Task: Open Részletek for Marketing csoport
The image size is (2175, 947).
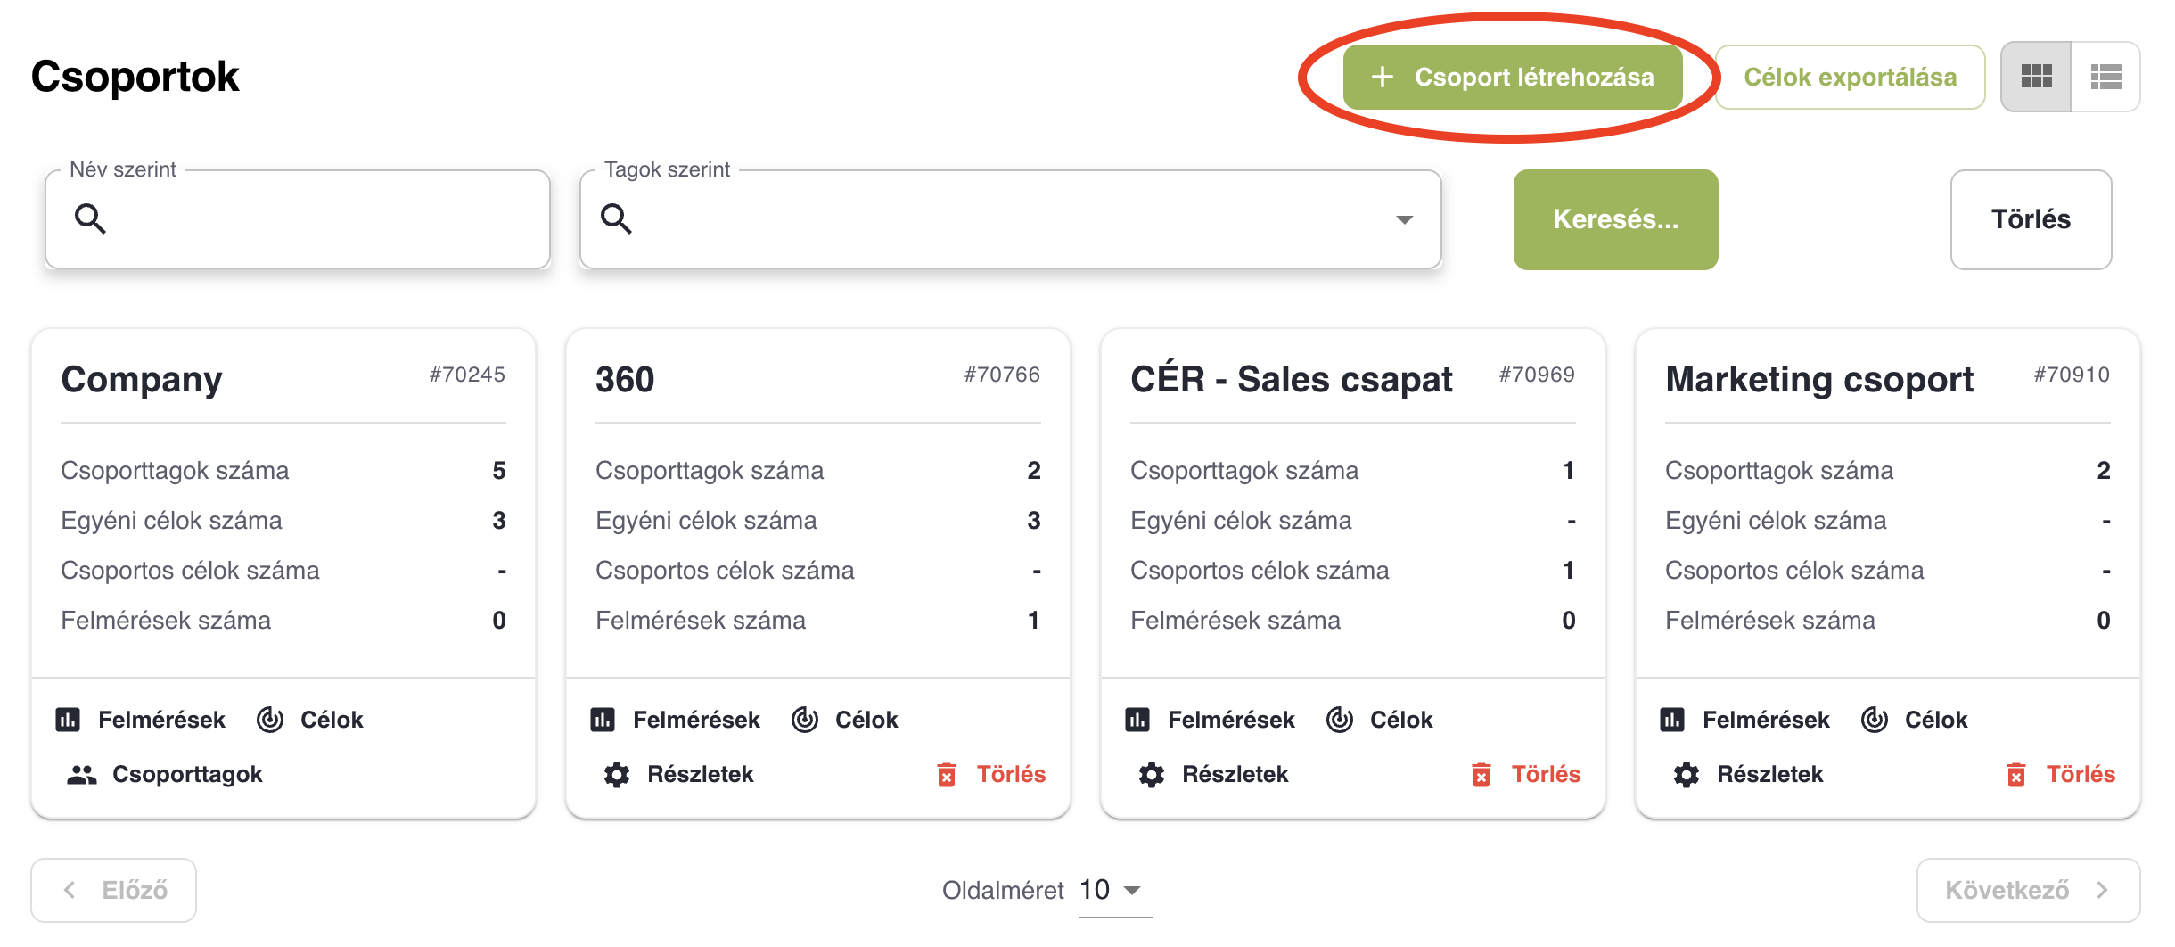Action: coord(1748,774)
